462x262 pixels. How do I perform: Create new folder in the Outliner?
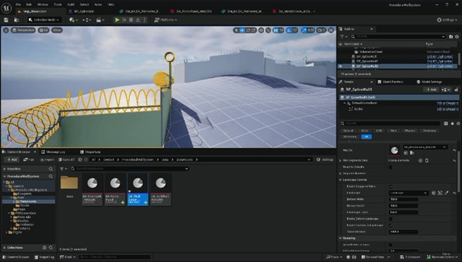pyautogui.click(x=451, y=37)
